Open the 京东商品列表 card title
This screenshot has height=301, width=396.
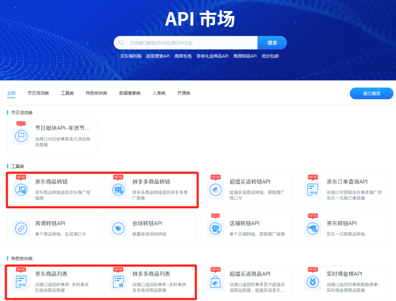pos(51,274)
